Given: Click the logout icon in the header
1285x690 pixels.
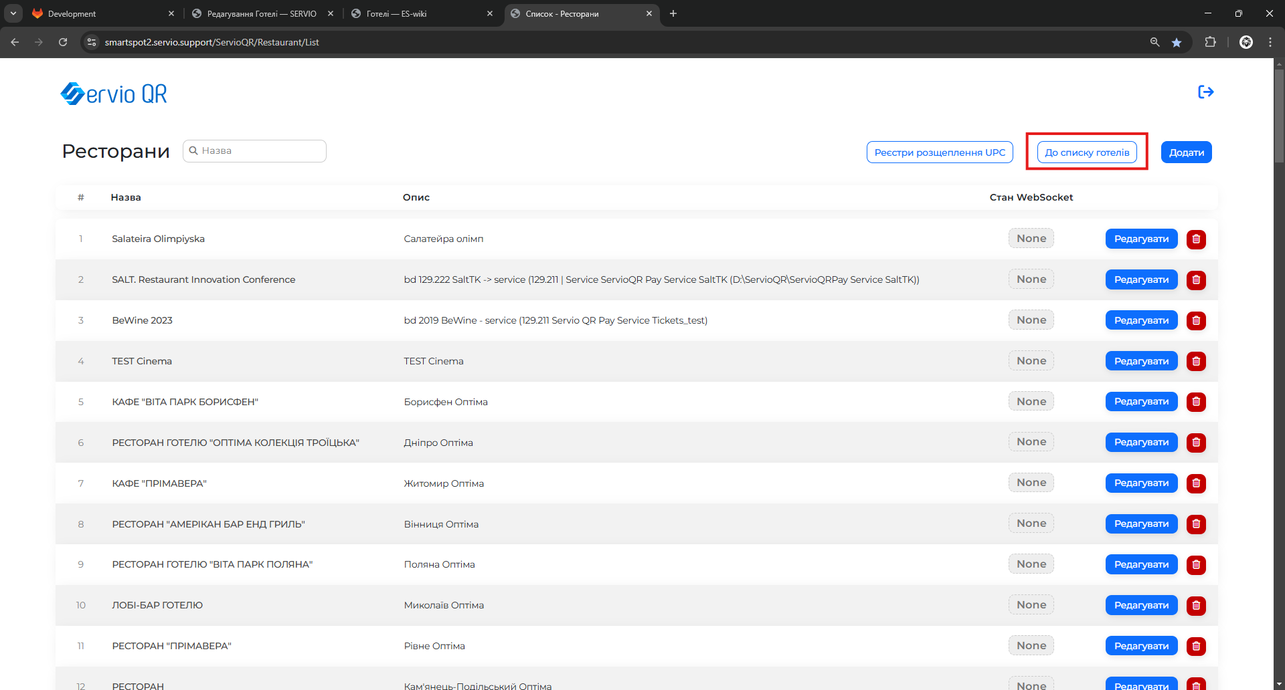Looking at the screenshot, I should click(x=1205, y=92).
